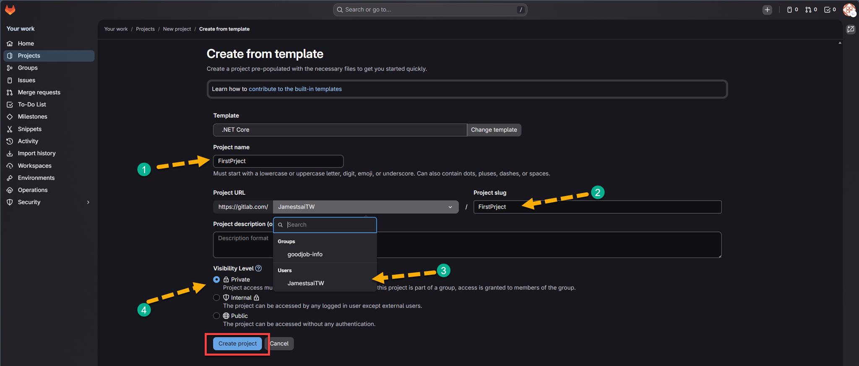Choose goodjob-info group from namespace list

(305, 254)
